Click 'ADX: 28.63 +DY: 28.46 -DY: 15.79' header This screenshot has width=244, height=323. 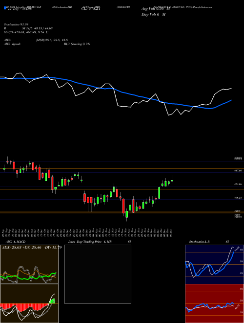point(32,247)
